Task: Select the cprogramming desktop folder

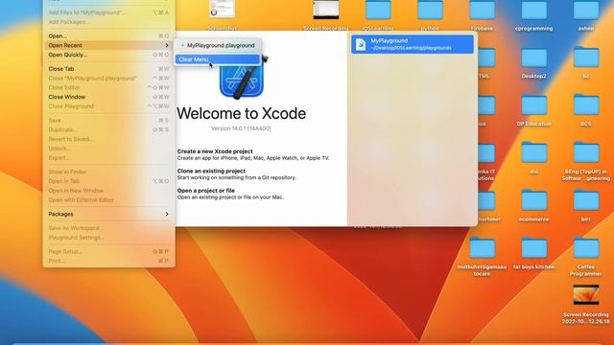Action: click(533, 11)
